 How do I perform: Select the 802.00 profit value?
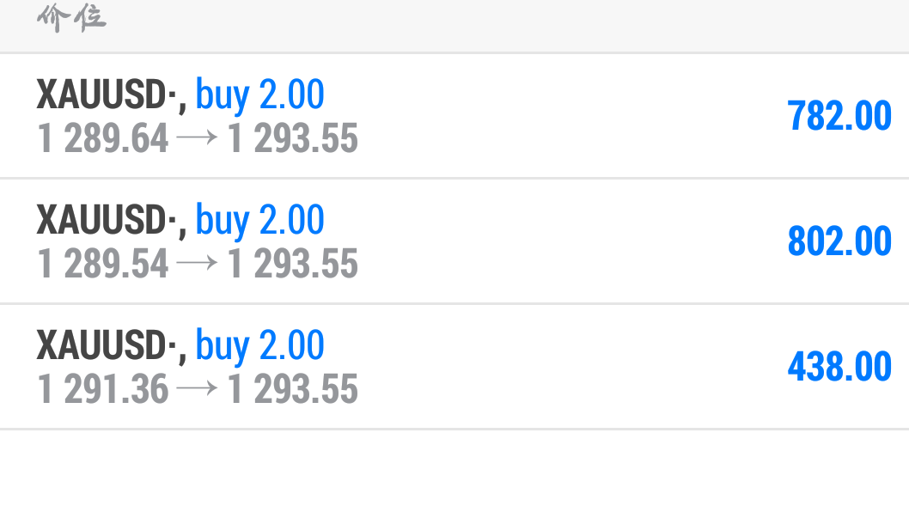click(839, 241)
